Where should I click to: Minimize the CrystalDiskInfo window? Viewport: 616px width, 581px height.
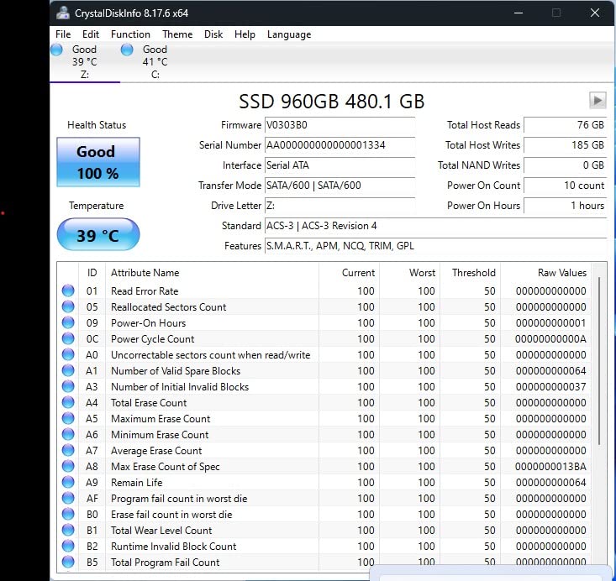519,13
